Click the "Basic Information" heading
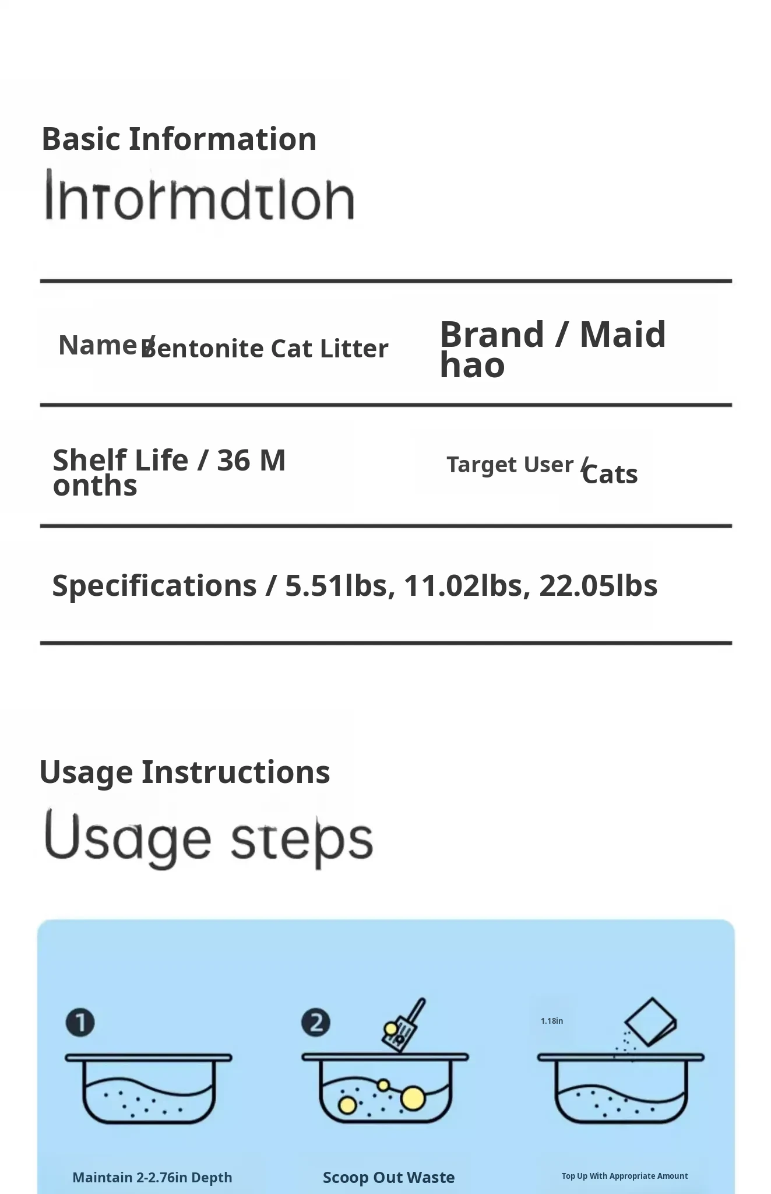Viewport: 771px width, 1194px height. coord(179,139)
